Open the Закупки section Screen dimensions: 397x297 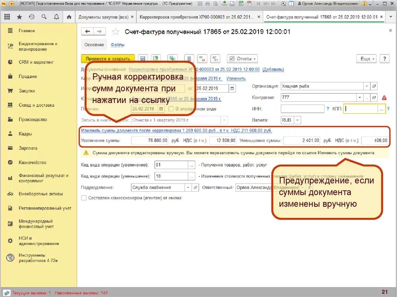coord(27,91)
